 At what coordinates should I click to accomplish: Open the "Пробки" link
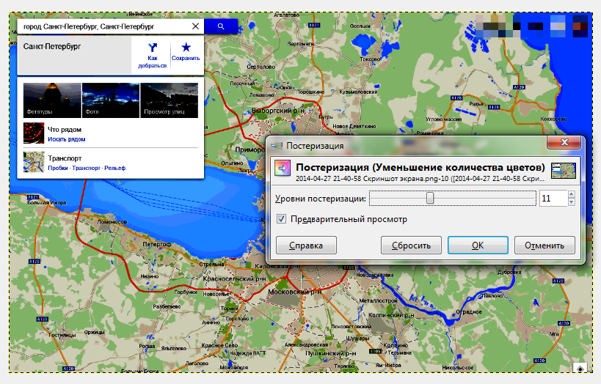tap(58, 168)
